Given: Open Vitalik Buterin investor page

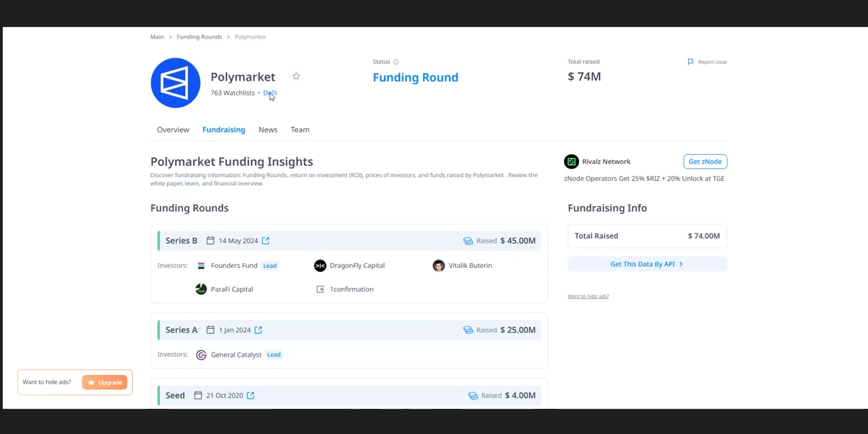Looking at the screenshot, I should 470,266.
